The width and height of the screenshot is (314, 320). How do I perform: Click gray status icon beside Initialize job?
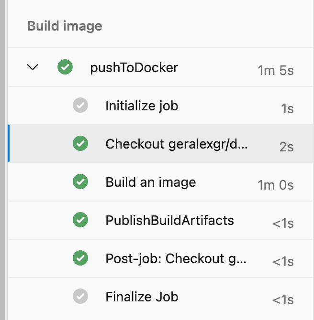pos(80,105)
